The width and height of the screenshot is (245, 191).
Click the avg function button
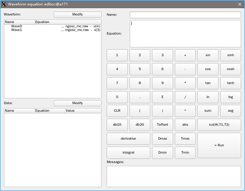coord(230,111)
